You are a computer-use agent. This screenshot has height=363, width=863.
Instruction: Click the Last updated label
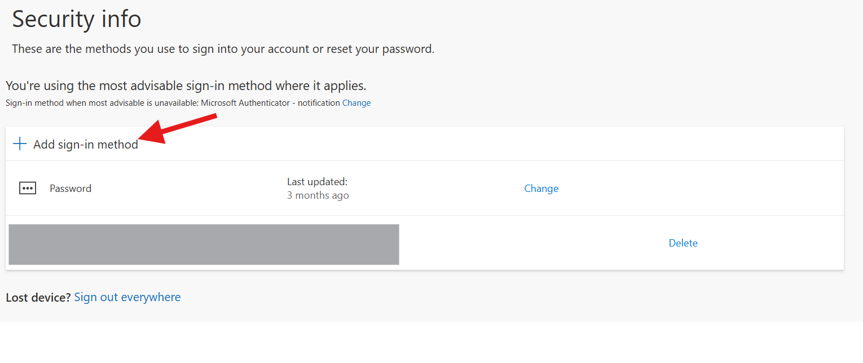pyautogui.click(x=317, y=182)
